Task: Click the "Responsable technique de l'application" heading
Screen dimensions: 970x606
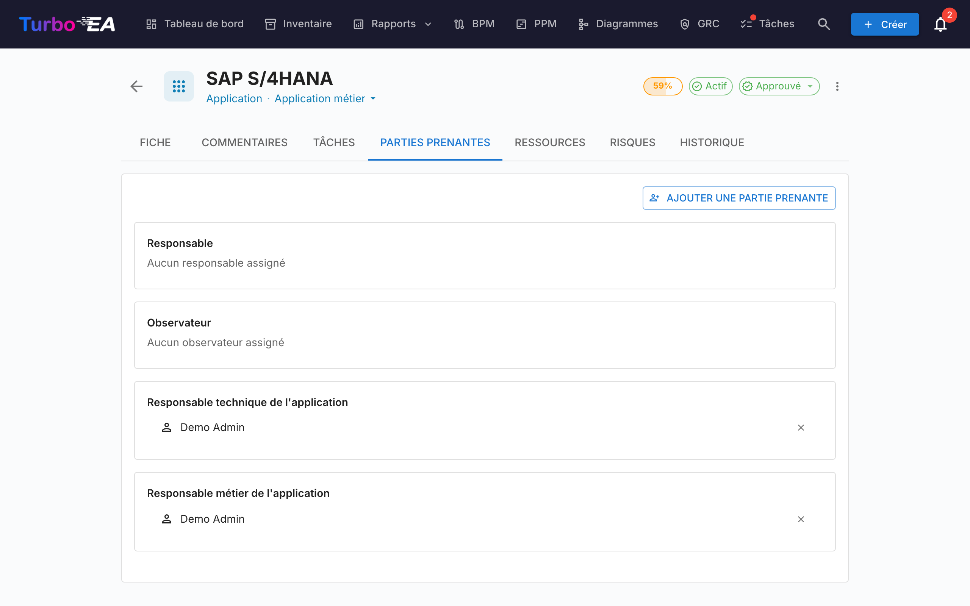Action: (x=247, y=402)
